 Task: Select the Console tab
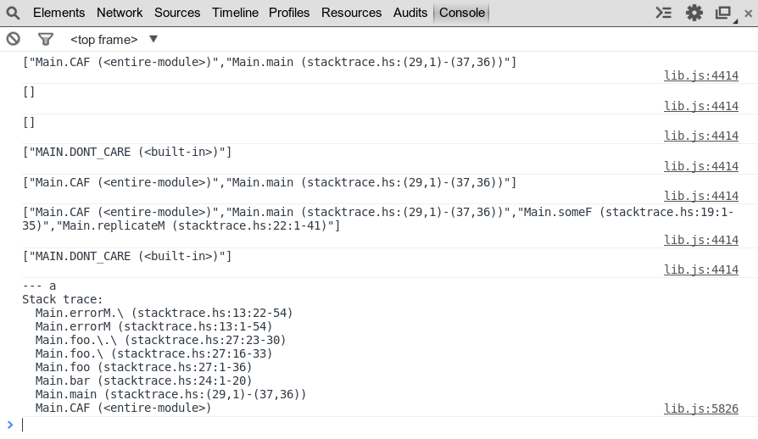[x=461, y=13]
